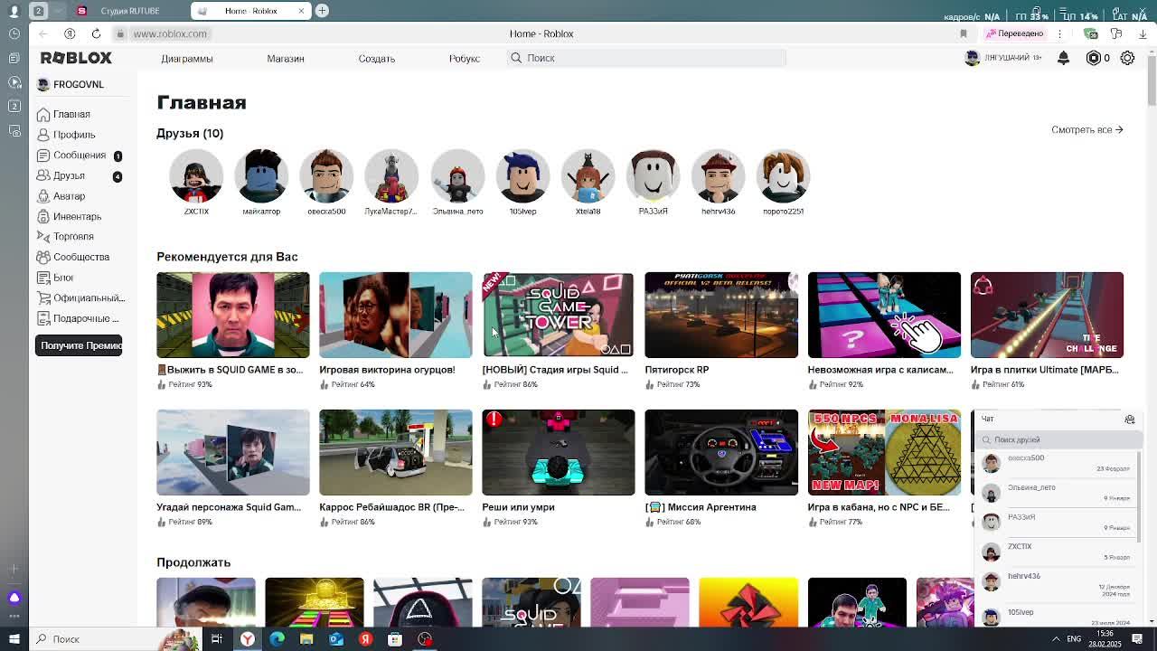This screenshot has height=651, width=1157.
Task: Open Игра в кабана NPC game
Action: click(884, 452)
